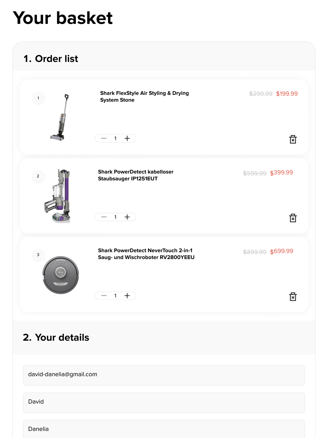
Task: Add one more NeverTouch robot vacuum
Action: click(127, 296)
